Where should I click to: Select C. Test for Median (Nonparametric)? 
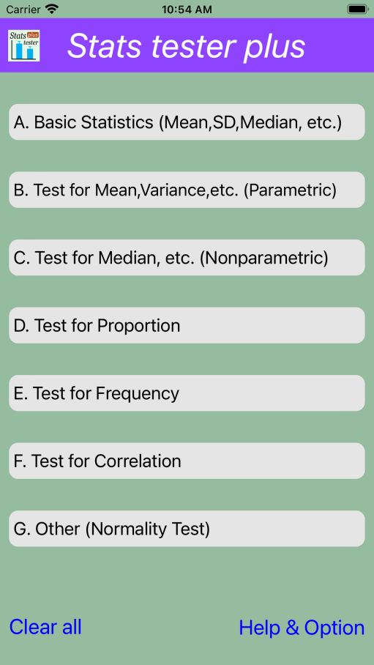pyautogui.click(x=187, y=258)
